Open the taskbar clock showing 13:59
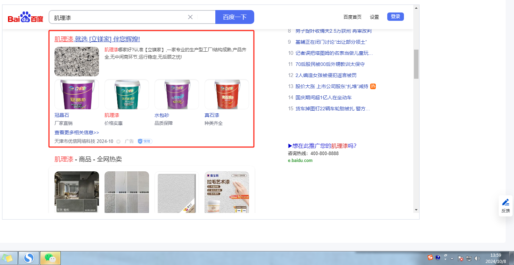The height and width of the screenshot is (265, 514). tap(496, 258)
